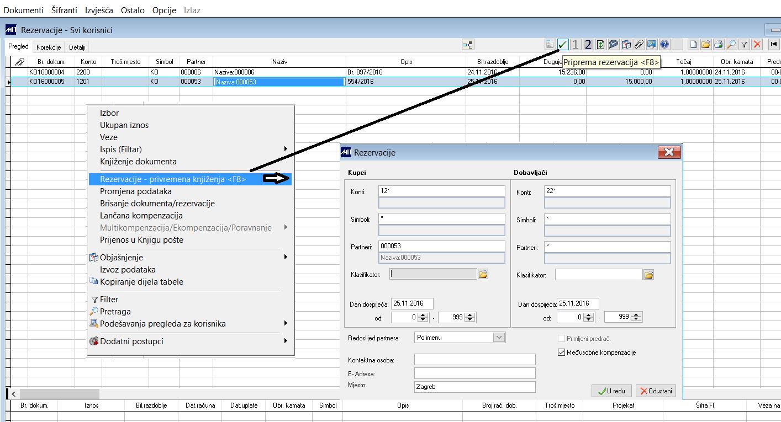Select Kopiranje dijela tabele entry
This screenshot has width=781, height=422.
(x=141, y=281)
